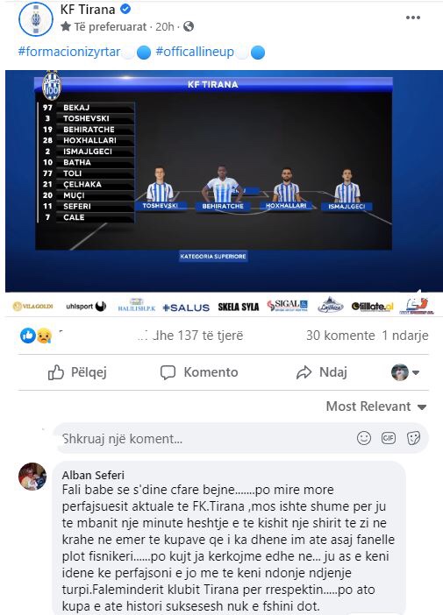Click the Komento button
The width and height of the screenshot is (443, 615).
tap(199, 372)
